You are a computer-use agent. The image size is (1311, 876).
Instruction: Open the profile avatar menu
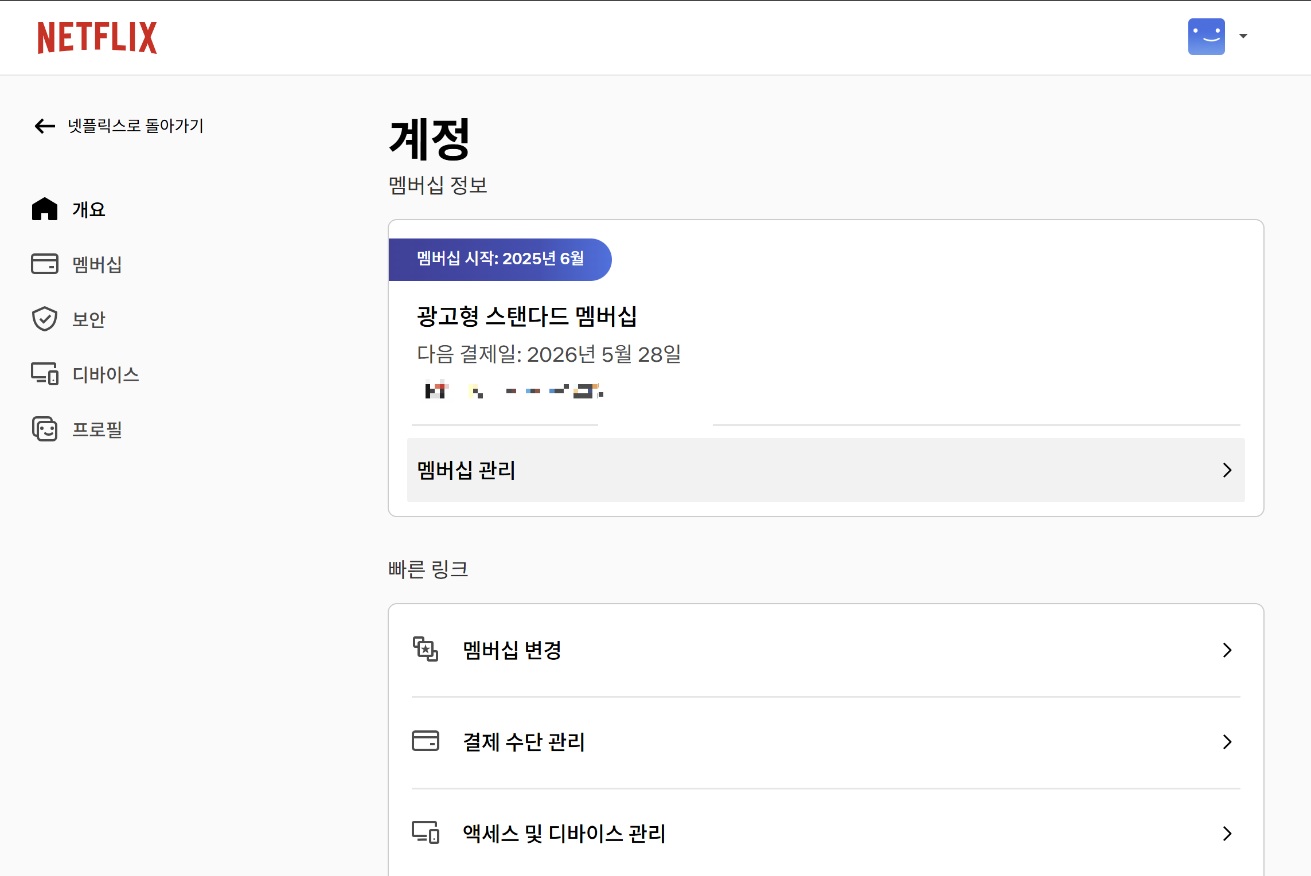click(1206, 37)
